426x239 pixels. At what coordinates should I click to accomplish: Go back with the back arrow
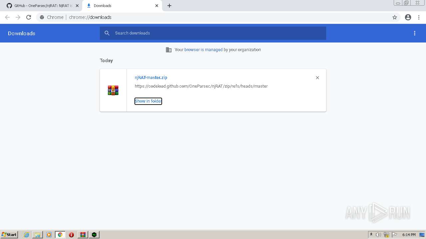pyautogui.click(x=7, y=17)
